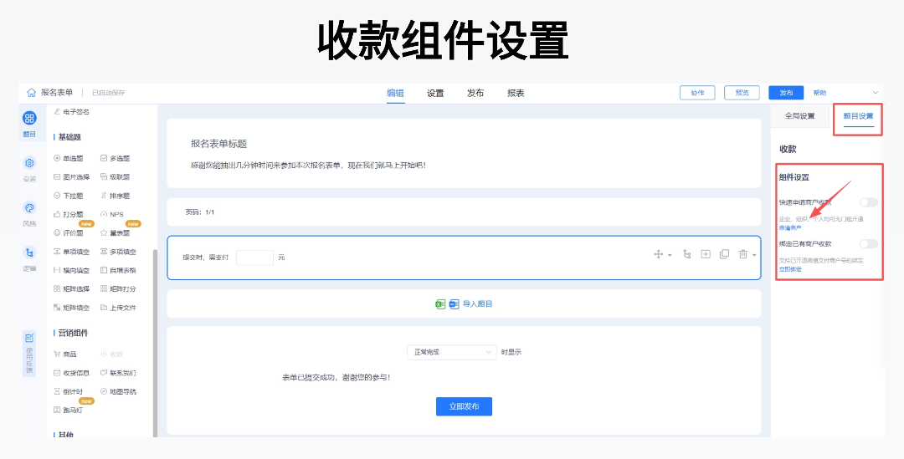Add a 电子签名 question
The image size is (904, 459).
[71, 112]
